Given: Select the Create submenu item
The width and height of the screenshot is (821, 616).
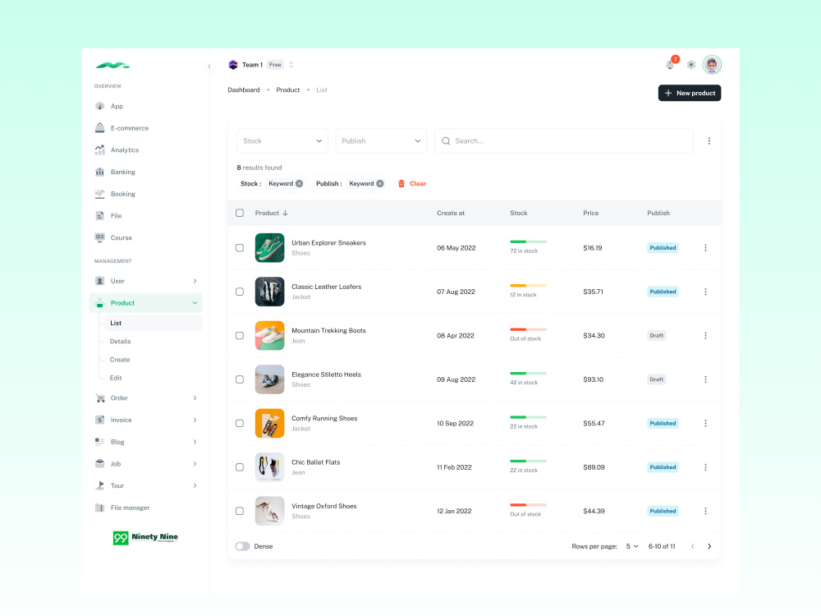Looking at the screenshot, I should [x=153, y=360].
